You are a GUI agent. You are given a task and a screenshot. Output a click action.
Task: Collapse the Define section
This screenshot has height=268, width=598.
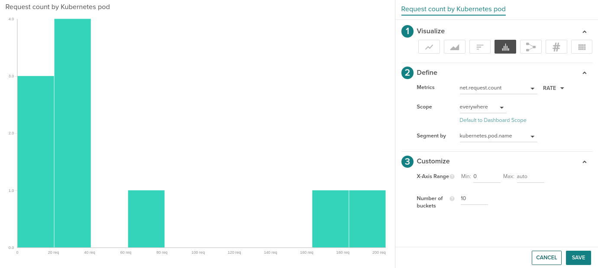[584, 73]
